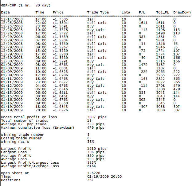The width and height of the screenshot is (192, 186).
Task: Click the Average Profit/Average Loss value 616%
Action: 92,166
